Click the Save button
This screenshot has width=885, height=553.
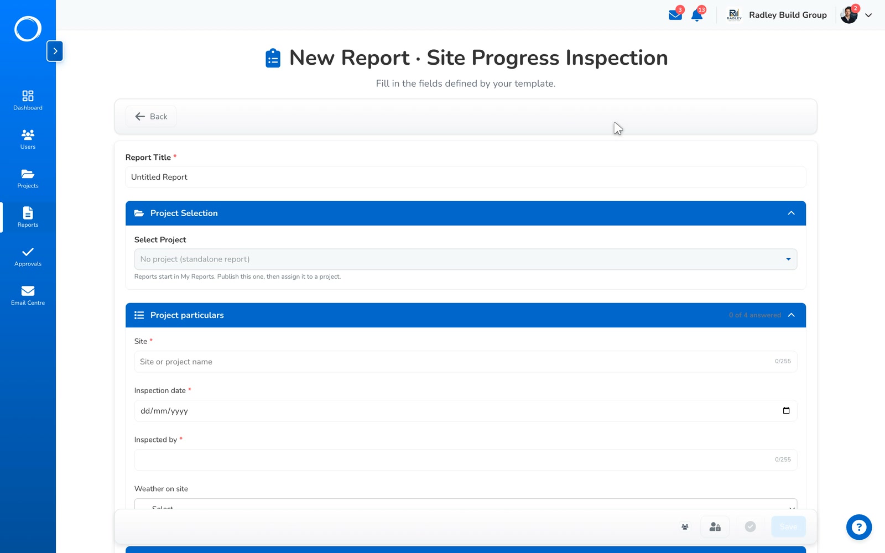788,527
